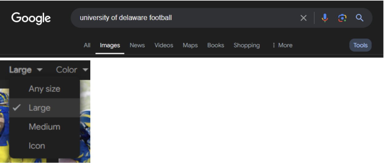Choose the Medium size option

click(44, 127)
